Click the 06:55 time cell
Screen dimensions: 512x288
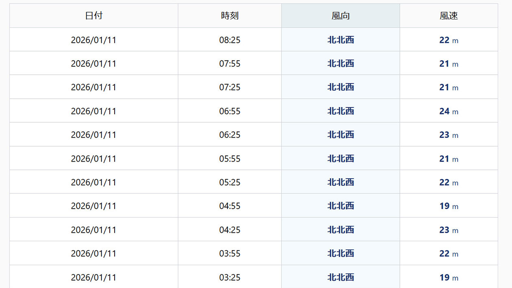pos(230,111)
